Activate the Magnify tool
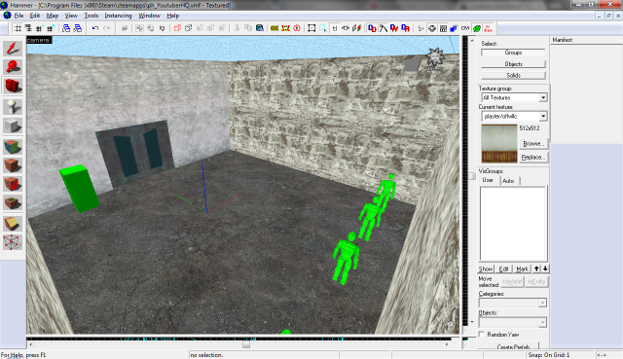Screen dimensions: 623x359 pyautogui.click(x=13, y=67)
